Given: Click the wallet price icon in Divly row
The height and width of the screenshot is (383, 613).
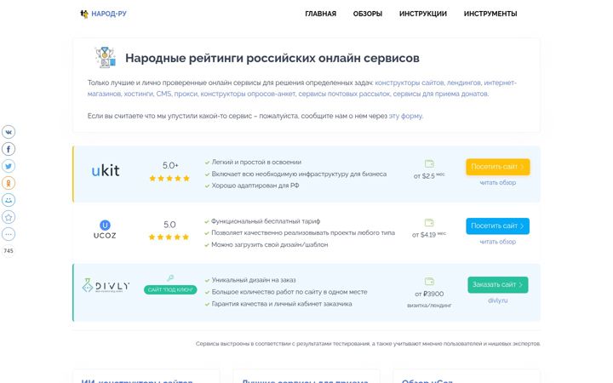Looking at the screenshot, I should point(429,282).
